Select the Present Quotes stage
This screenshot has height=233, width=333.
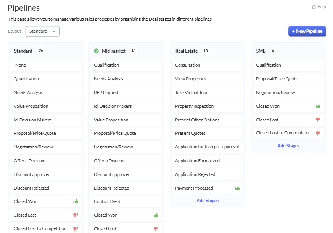click(x=208, y=133)
